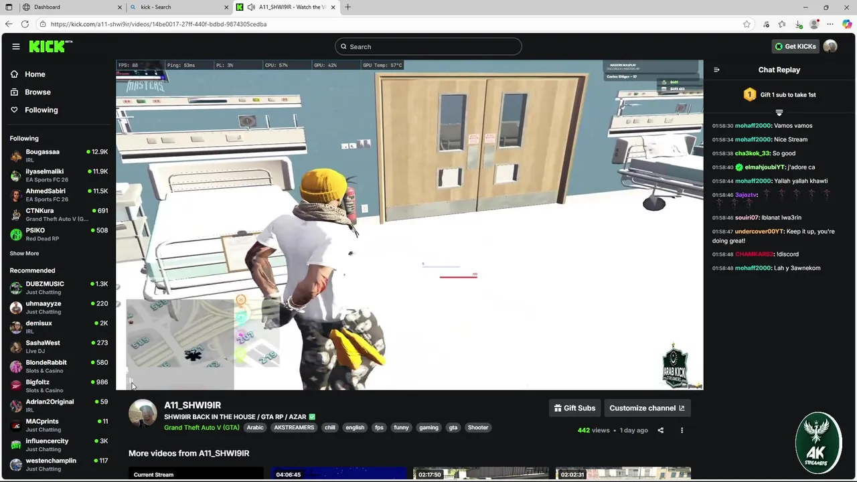Mute the audio icon on A11_SHWI9IR tab

250,7
